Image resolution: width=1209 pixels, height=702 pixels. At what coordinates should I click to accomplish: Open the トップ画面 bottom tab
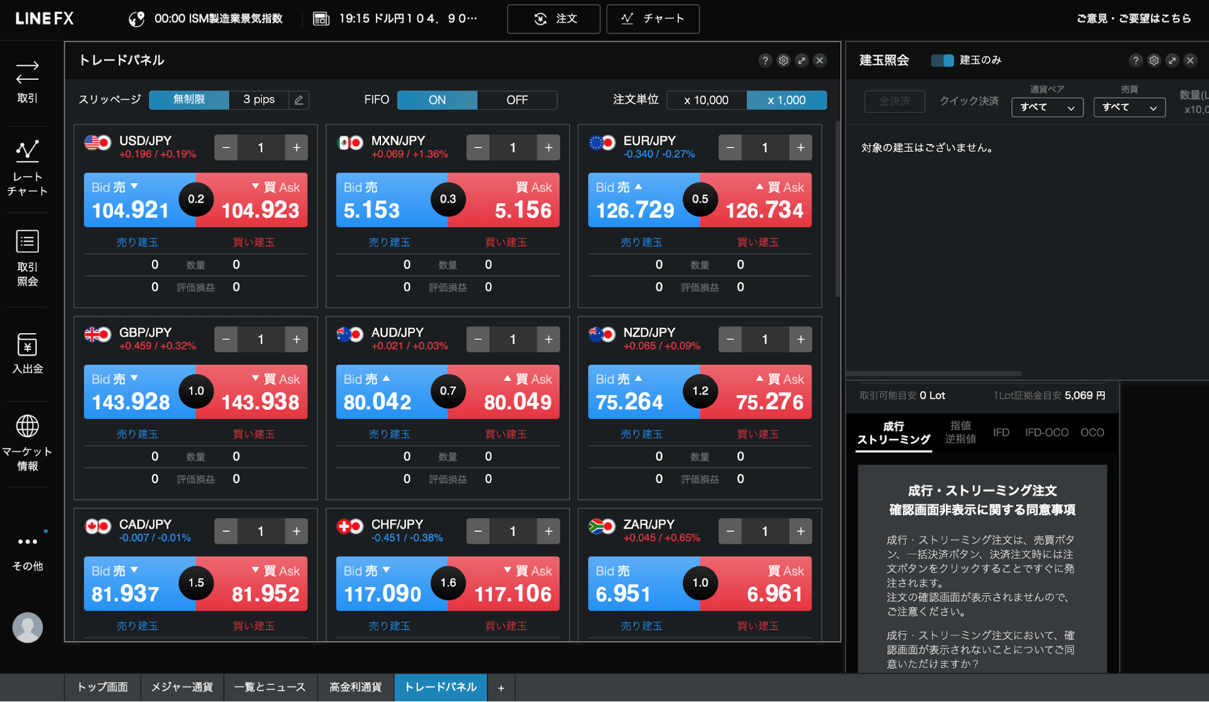click(x=102, y=688)
